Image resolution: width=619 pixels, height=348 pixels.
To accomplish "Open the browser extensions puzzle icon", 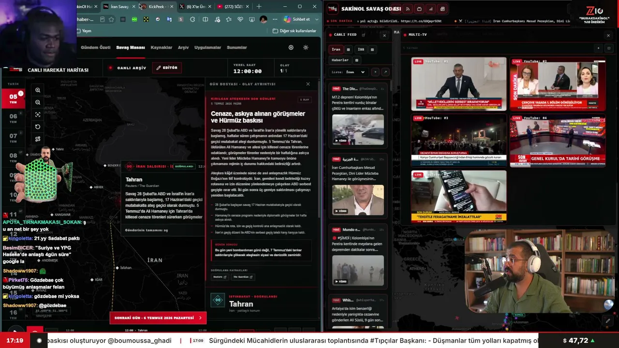I will [x=192, y=19].
